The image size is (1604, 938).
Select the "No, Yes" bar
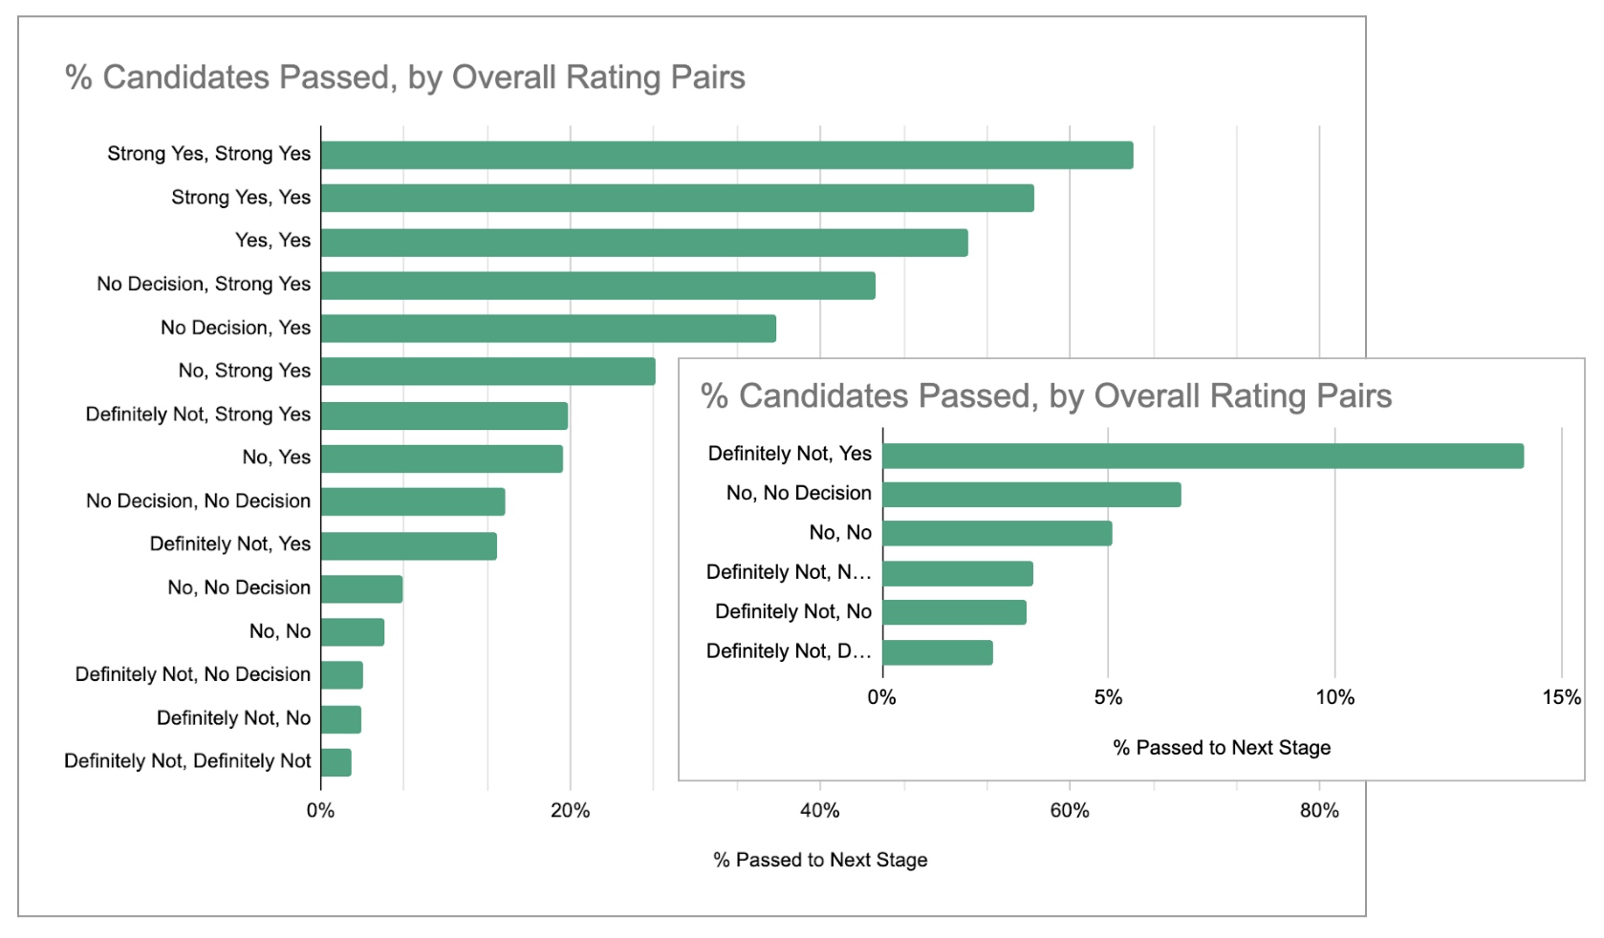click(442, 458)
